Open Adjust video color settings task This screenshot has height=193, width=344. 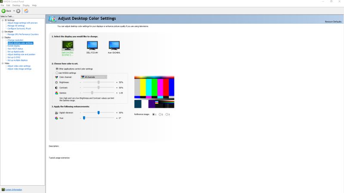[19, 66]
